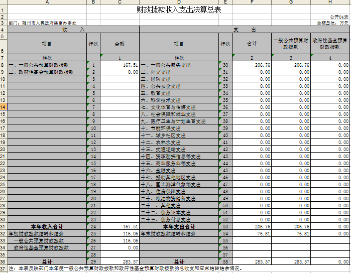Click the 合计 column heading cell
351x273 pixels.
pos(252,44)
